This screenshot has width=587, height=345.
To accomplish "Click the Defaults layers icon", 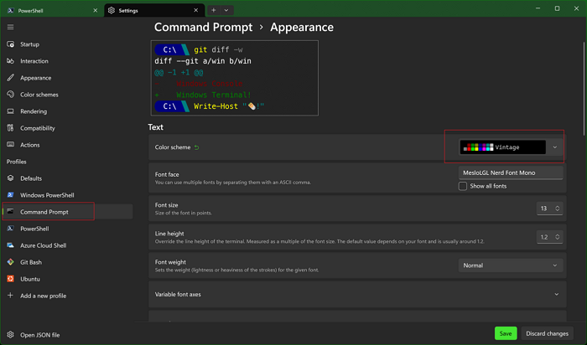I will click(10, 178).
